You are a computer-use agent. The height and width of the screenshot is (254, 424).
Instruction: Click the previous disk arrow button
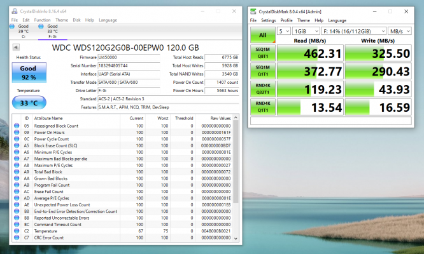pos(16,47)
